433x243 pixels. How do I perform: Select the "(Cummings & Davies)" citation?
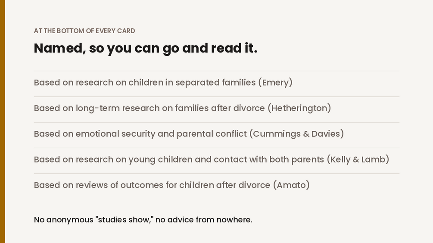tap(296, 134)
